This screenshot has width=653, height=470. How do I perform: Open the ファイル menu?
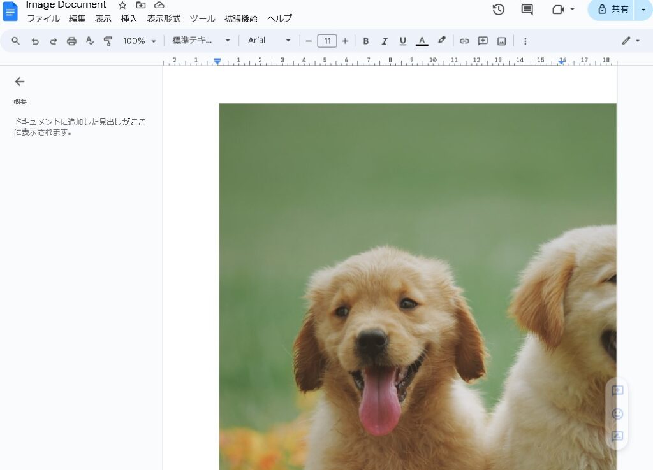point(43,19)
